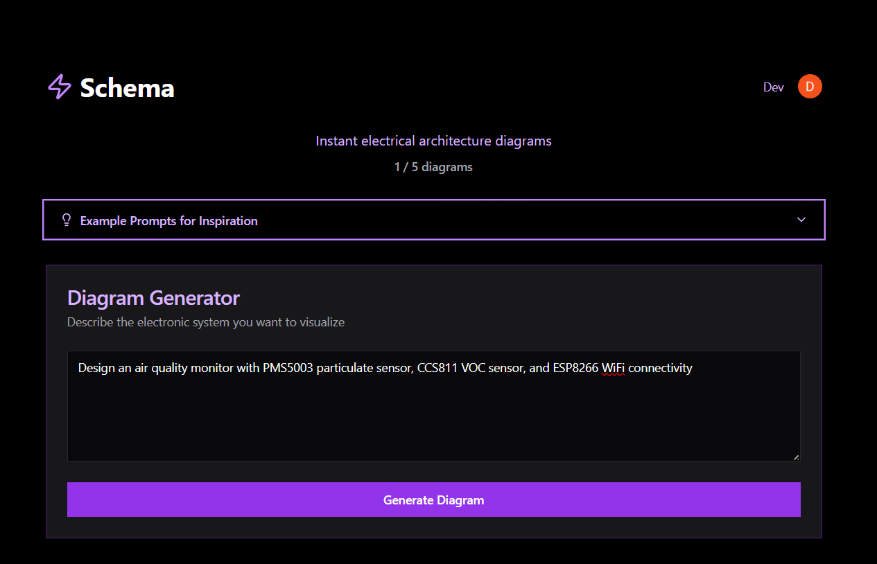This screenshot has width=877, height=564.
Task: Click the Schema title text
Action: [127, 88]
